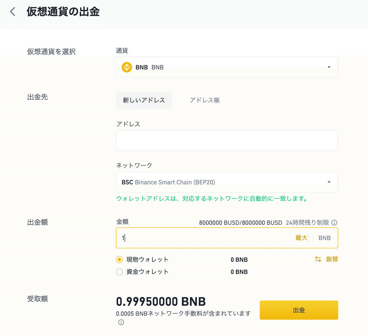Viewport: 368px width, 336px height.
Task: Click info icon beside 24時間残り制限
Action: point(334,223)
